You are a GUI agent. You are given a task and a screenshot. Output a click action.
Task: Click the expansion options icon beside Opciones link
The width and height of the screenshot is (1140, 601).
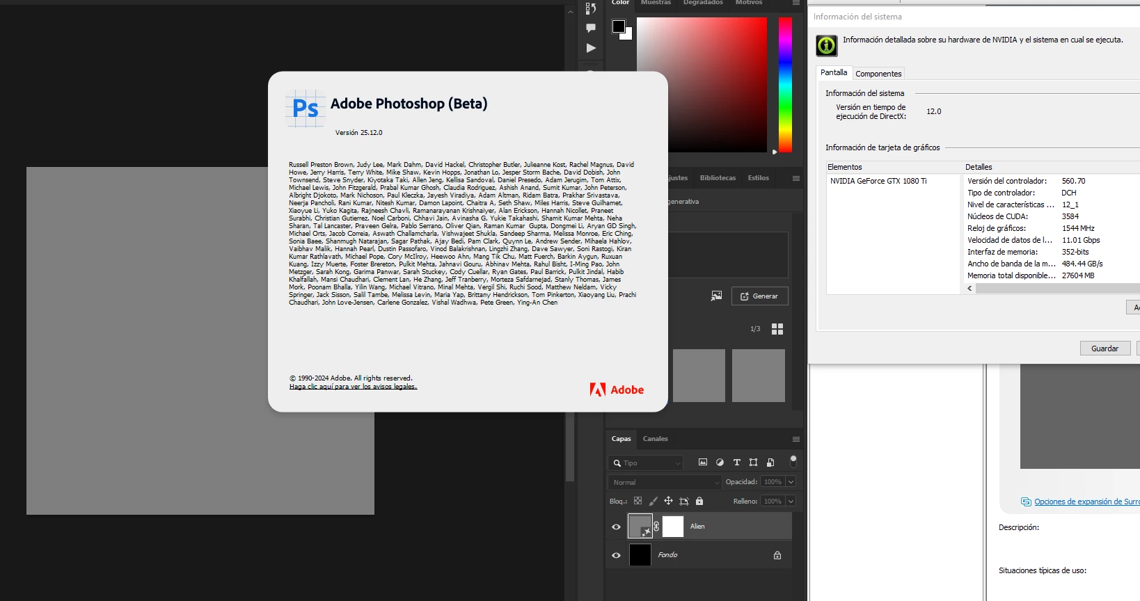click(1026, 502)
